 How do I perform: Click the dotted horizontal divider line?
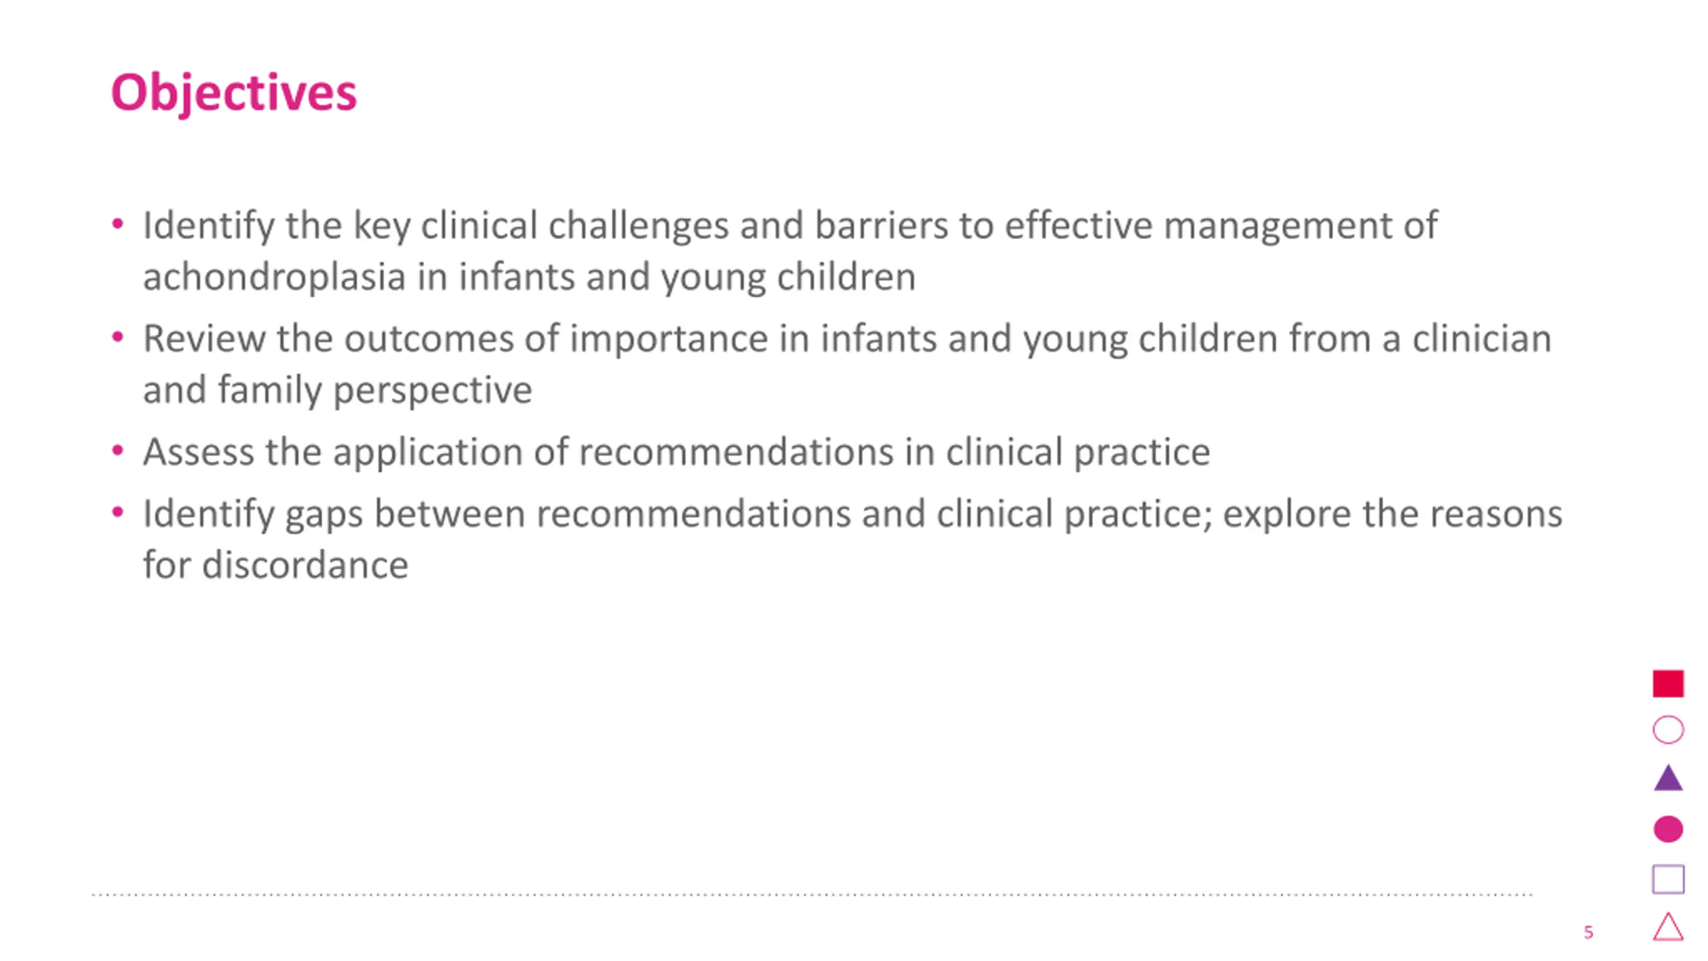tap(812, 894)
